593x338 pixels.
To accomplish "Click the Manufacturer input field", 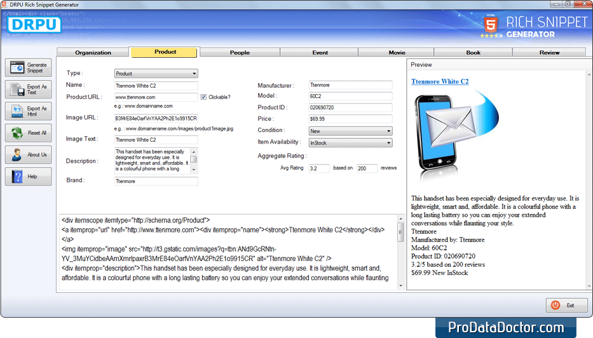I will 350,85.
